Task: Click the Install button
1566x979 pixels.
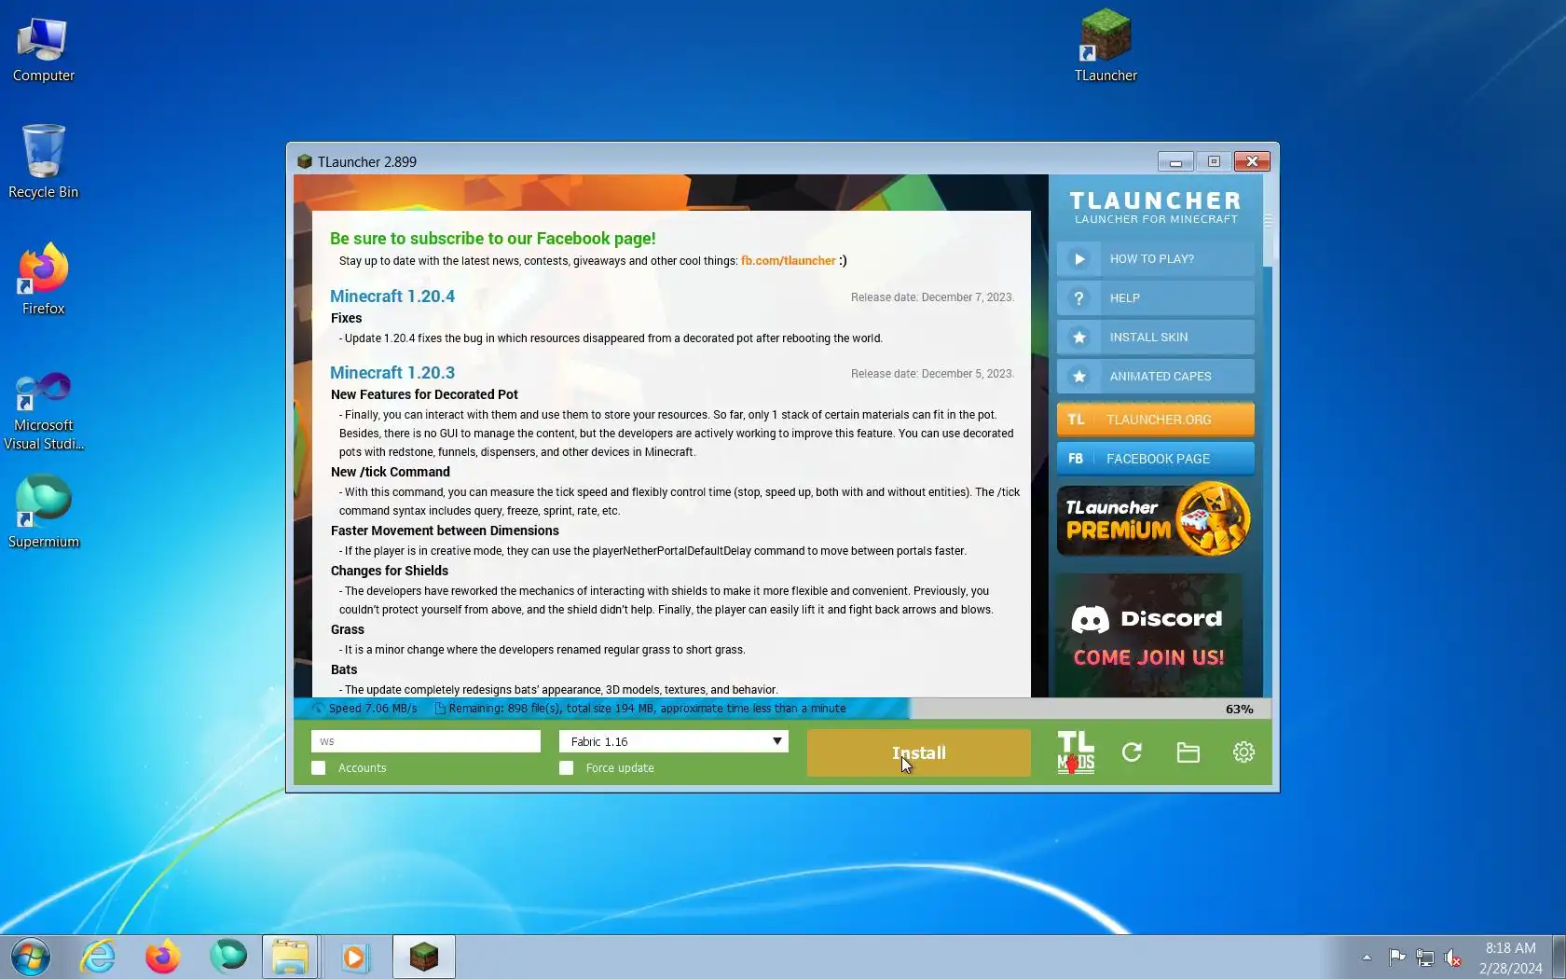Action: pos(919,752)
